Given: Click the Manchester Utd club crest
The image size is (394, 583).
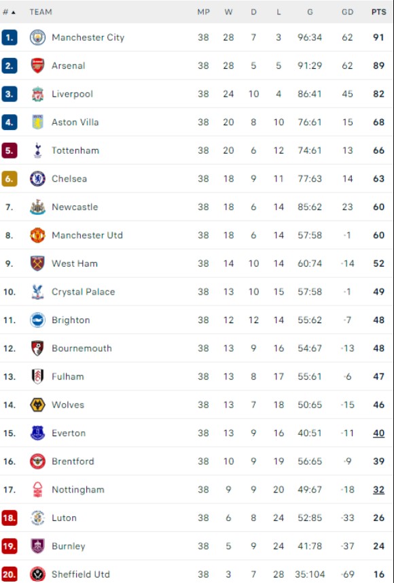Looking at the screenshot, I should [37, 235].
